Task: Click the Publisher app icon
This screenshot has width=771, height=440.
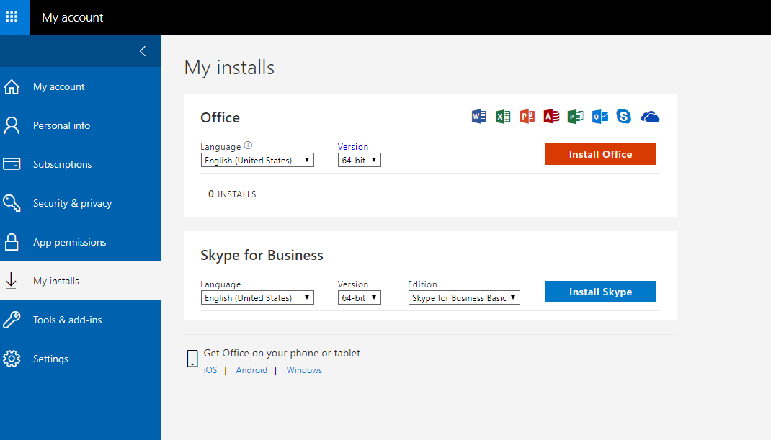Action: (575, 117)
